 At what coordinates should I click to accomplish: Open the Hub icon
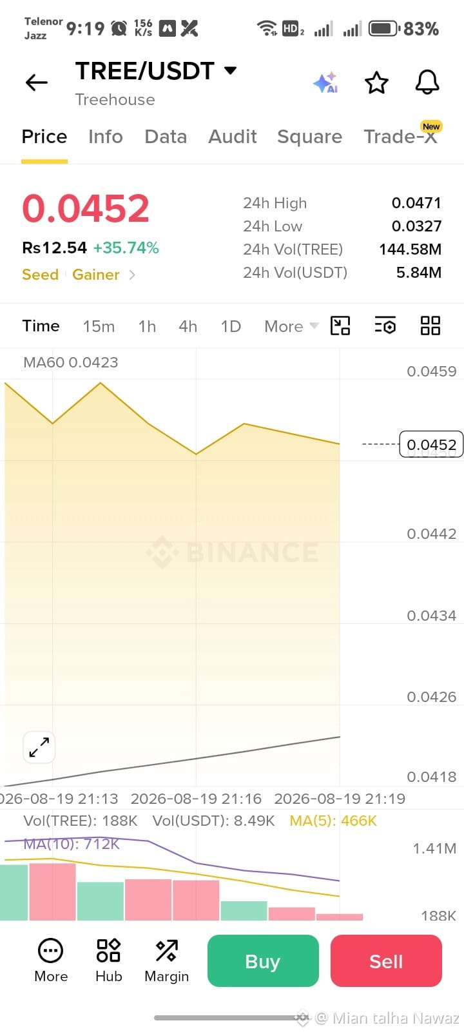click(108, 950)
